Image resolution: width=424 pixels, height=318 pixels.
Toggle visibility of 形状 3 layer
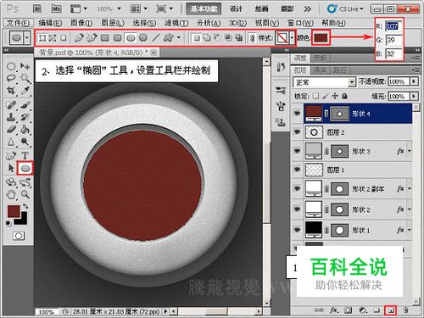click(x=297, y=151)
